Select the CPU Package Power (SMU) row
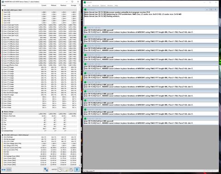The width and height of the screenshot is (221, 174). [39, 156]
